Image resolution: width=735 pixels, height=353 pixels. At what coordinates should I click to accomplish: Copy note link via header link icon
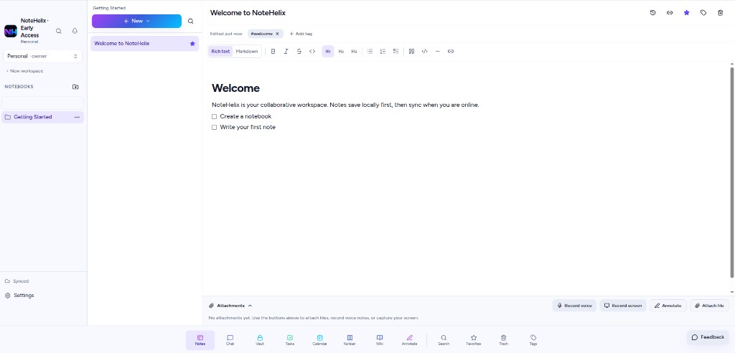[670, 13]
